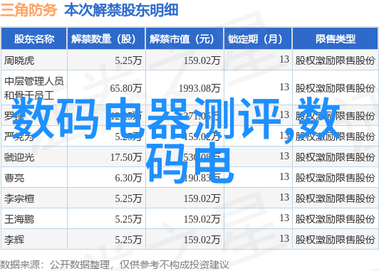Click the 解禁数量（股） column header
This screenshot has height=271, width=379.
tap(106, 39)
